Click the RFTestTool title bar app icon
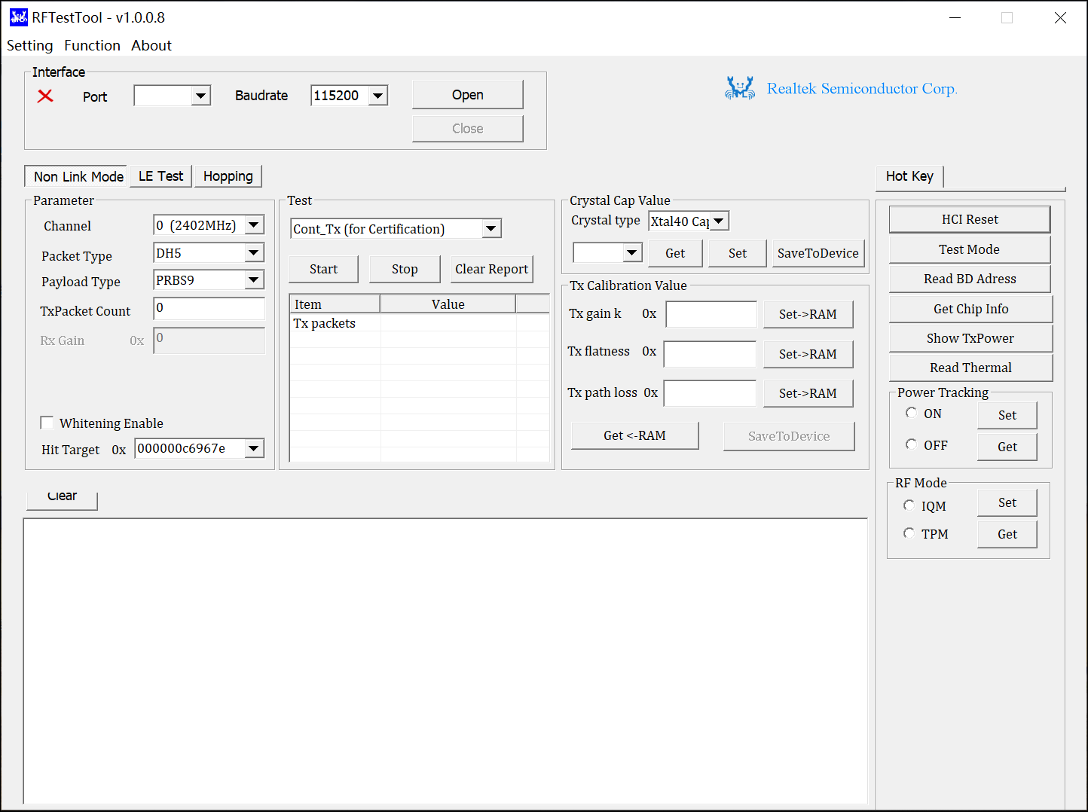Screen dimensions: 1088x812 pyautogui.click(x=18, y=17)
